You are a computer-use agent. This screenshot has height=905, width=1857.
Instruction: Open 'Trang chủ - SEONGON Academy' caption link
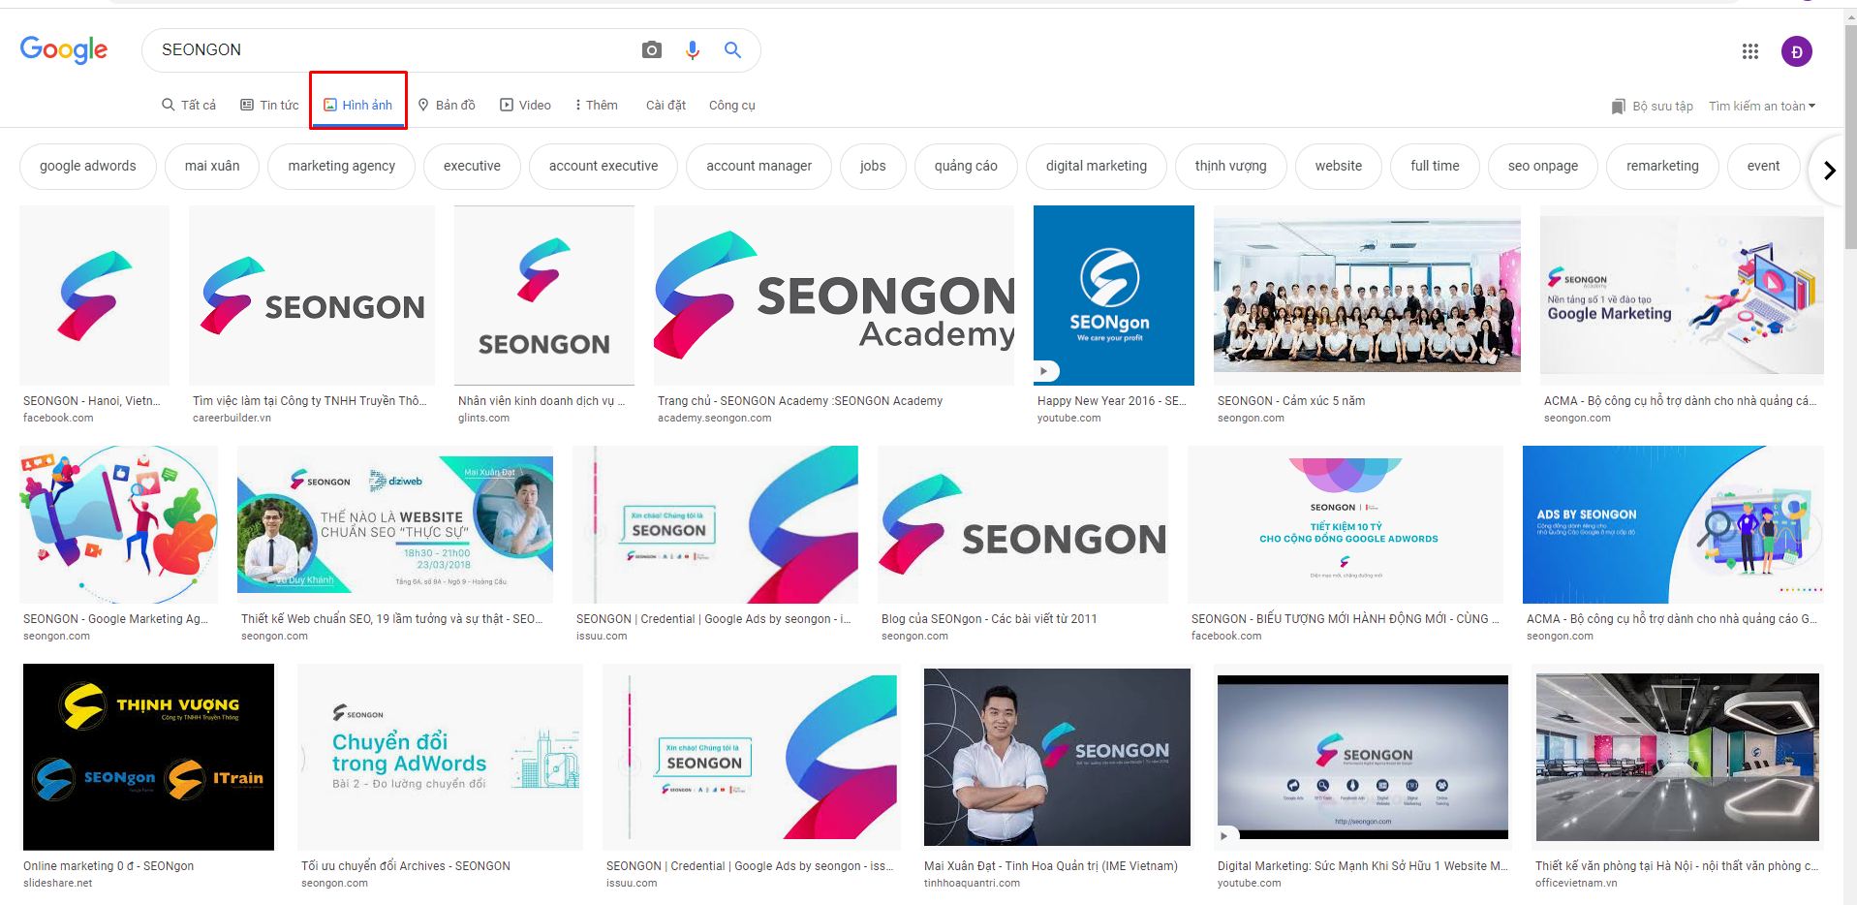[800, 401]
